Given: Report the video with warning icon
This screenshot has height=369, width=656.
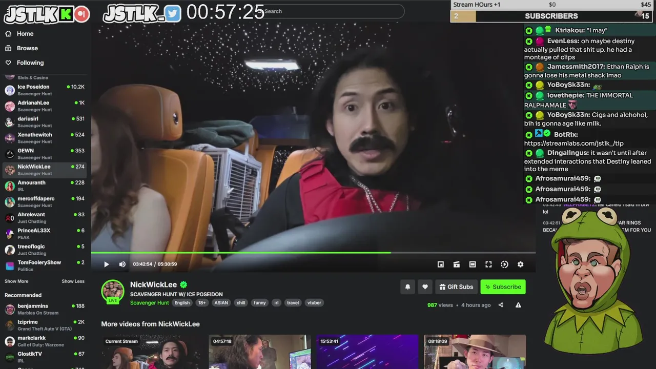Looking at the screenshot, I should point(518,305).
